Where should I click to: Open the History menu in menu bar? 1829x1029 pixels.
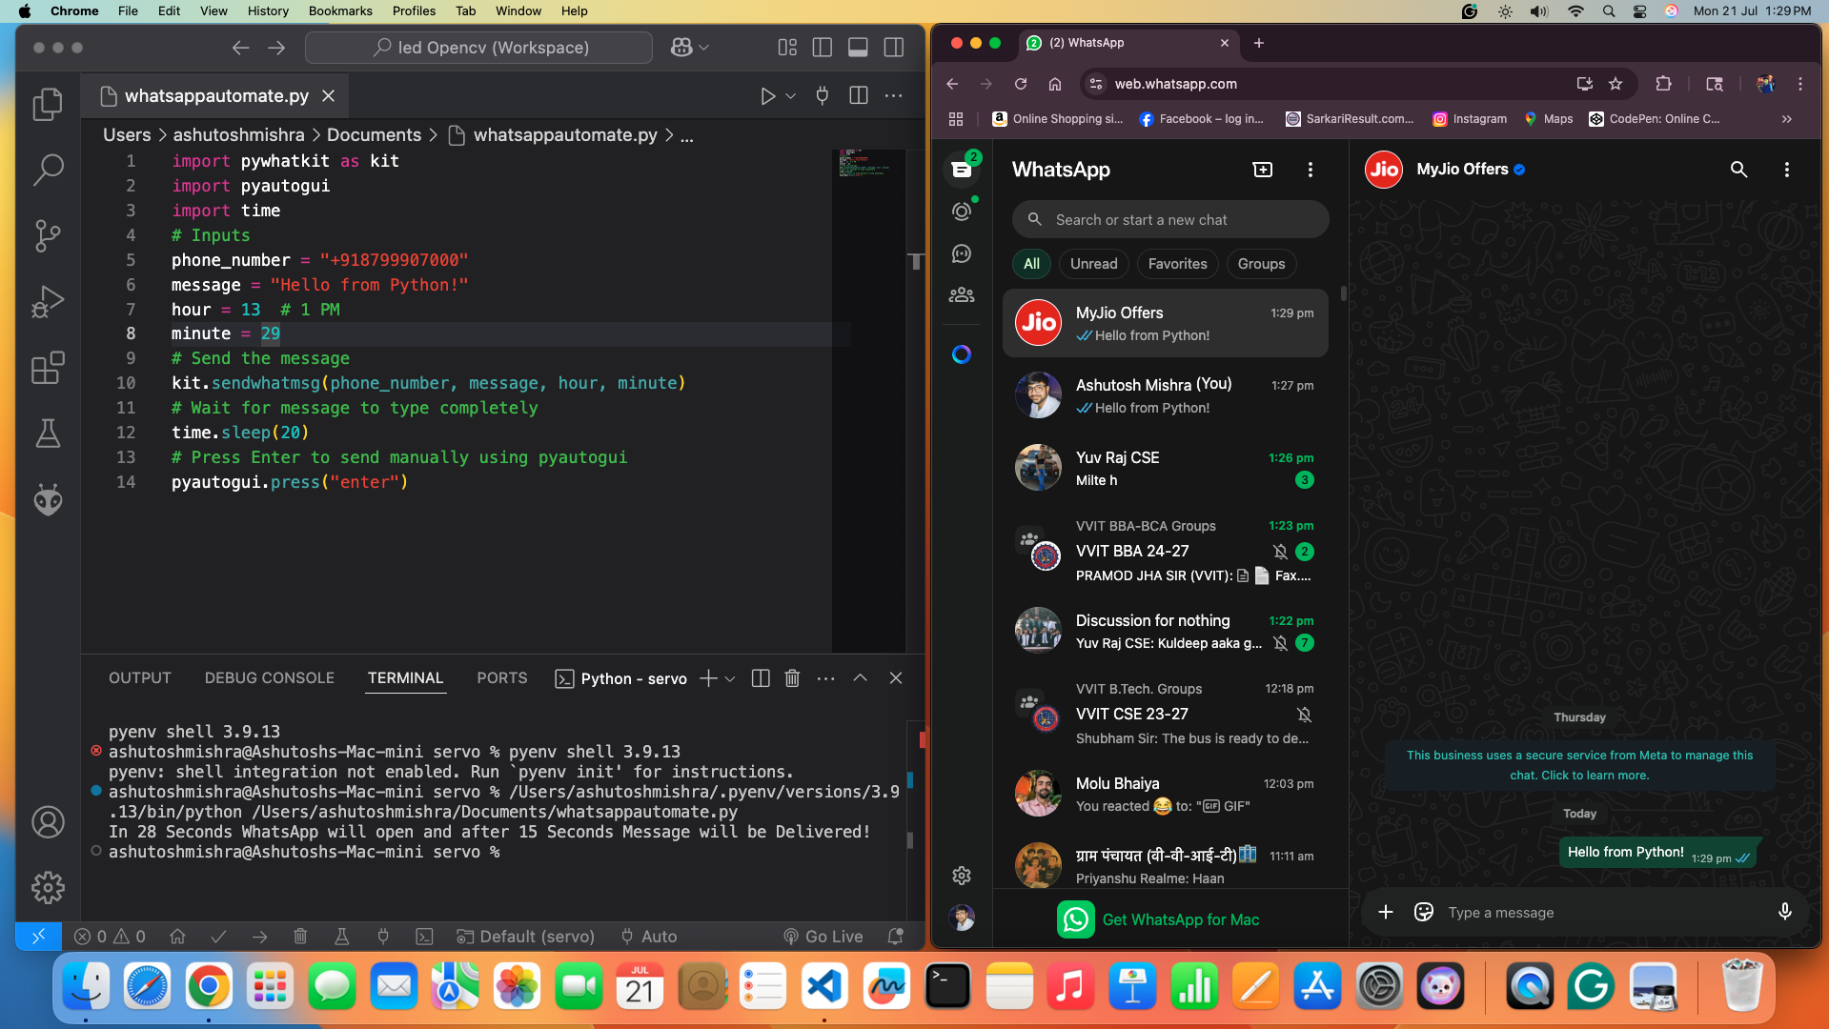(268, 10)
